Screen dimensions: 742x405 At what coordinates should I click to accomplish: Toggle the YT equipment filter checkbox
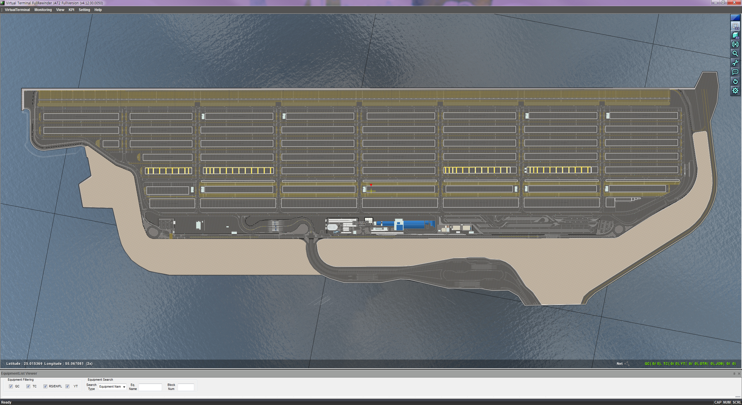68,386
